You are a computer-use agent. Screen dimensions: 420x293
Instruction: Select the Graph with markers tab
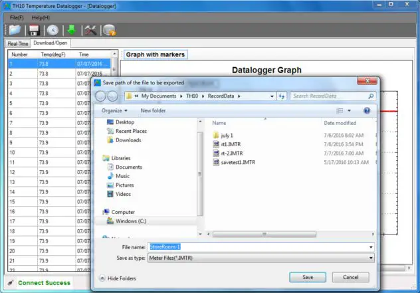156,54
